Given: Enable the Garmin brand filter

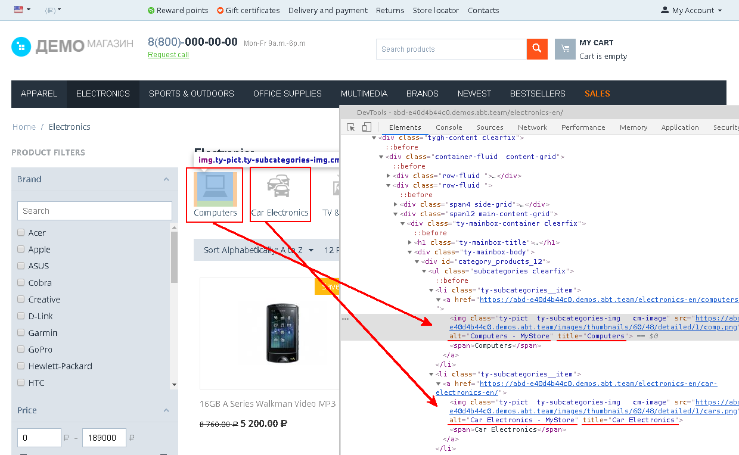Looking at the screenshot, I should click(x=21, y=333).
